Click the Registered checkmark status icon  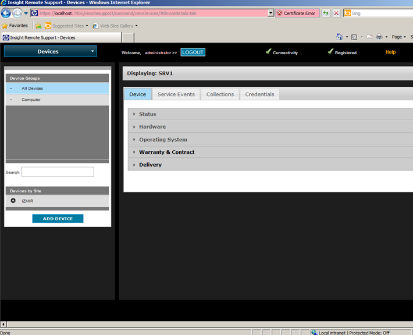click(x=330, y=52)
